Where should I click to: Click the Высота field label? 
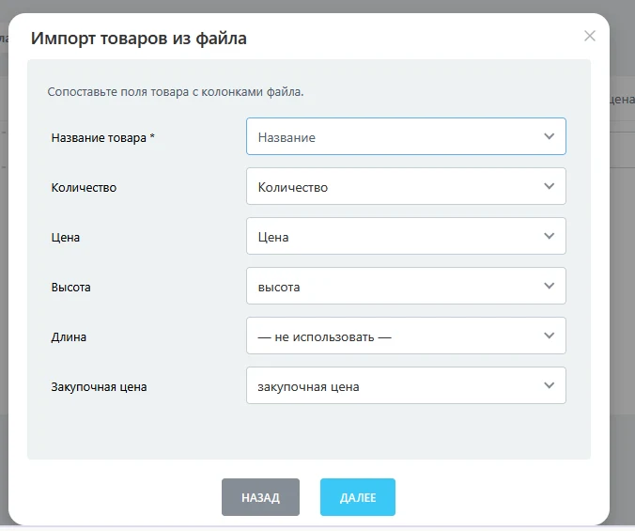(x=70, y=288)
